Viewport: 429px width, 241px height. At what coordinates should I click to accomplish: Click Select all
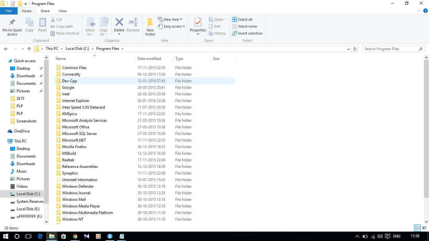pos(242,19)
